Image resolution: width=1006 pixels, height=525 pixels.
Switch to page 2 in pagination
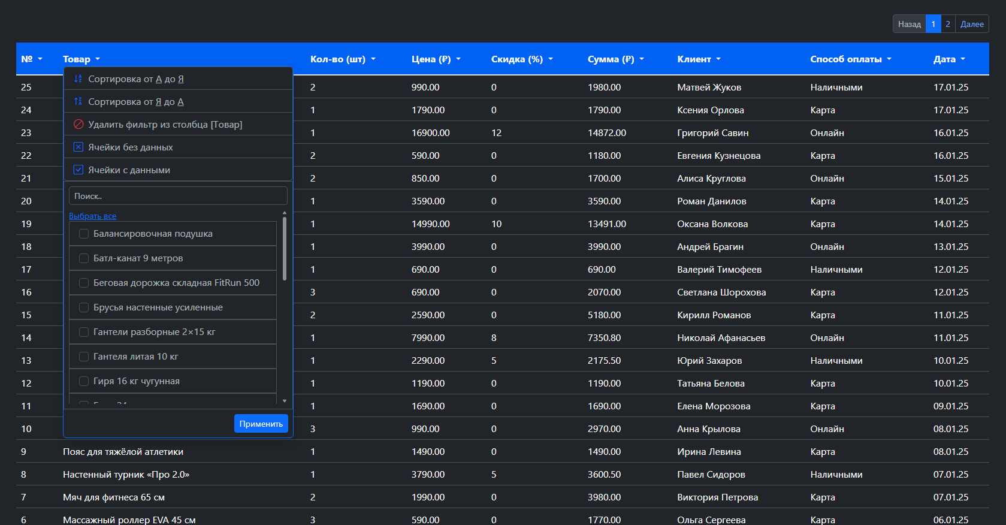pos(948,24)
